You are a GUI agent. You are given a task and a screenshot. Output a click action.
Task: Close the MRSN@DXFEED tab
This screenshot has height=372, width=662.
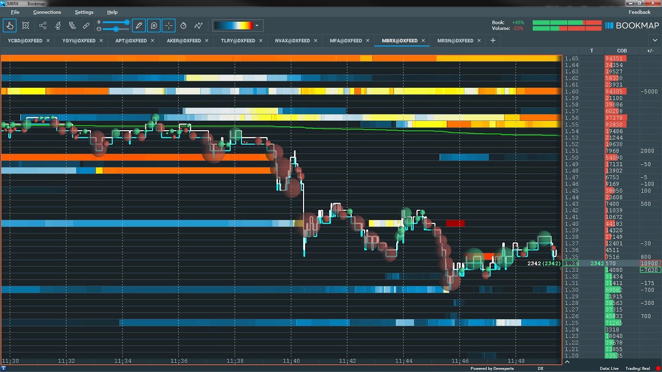(x=479, y=41)
